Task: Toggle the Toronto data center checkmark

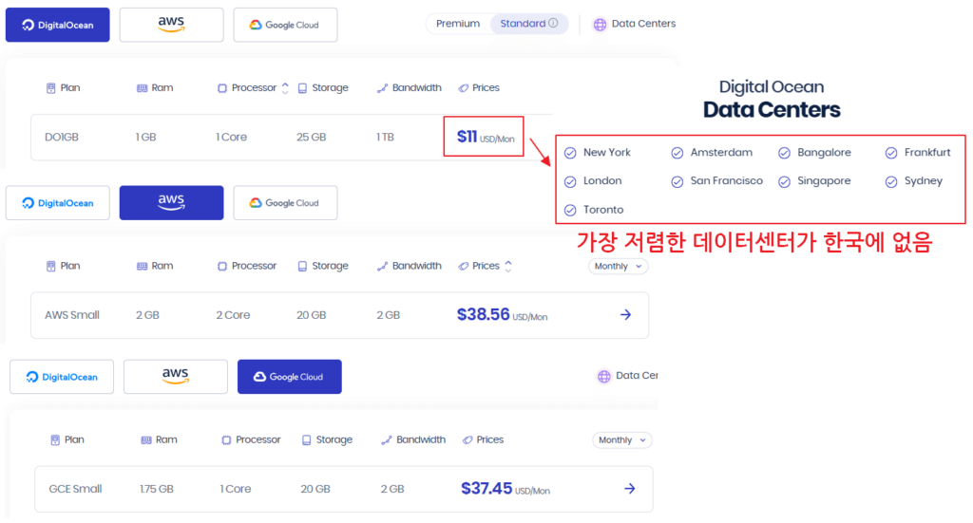Action: click(x=570, y=210)
